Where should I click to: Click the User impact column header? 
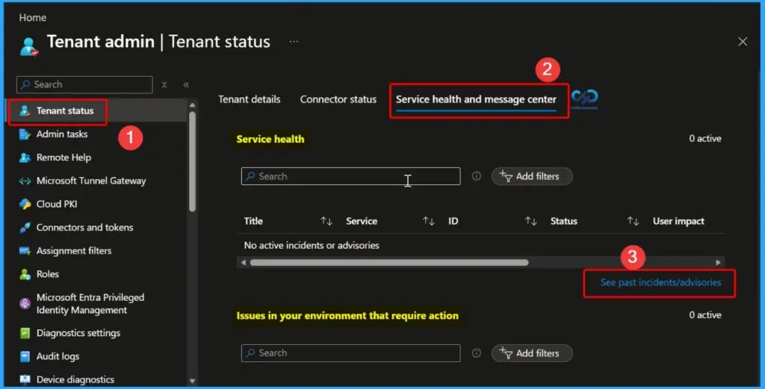(678, 221)
